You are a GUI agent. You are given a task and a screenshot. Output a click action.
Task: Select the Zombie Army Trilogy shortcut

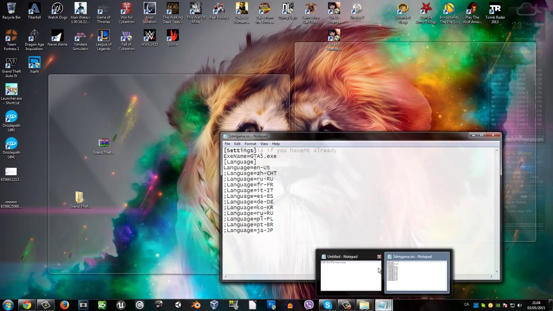426,13
